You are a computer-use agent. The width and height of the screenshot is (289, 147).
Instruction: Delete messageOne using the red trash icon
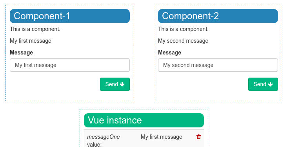(198, 137)
